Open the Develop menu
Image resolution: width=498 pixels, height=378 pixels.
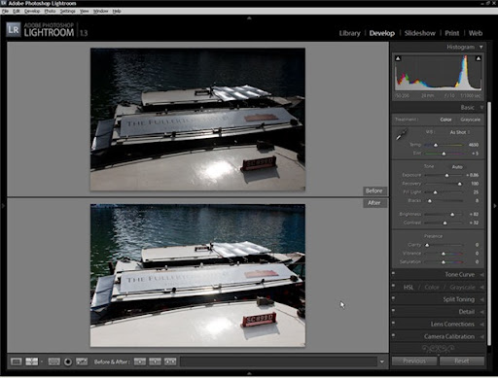pyautogui.click(x=32, y=11)
